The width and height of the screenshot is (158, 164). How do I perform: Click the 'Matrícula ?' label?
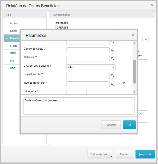30,57
